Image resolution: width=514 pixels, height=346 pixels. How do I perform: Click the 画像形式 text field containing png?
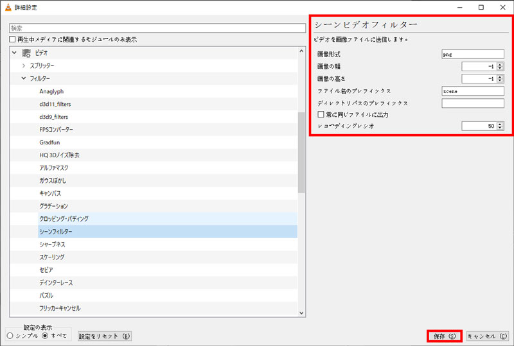tap(472, 54)
